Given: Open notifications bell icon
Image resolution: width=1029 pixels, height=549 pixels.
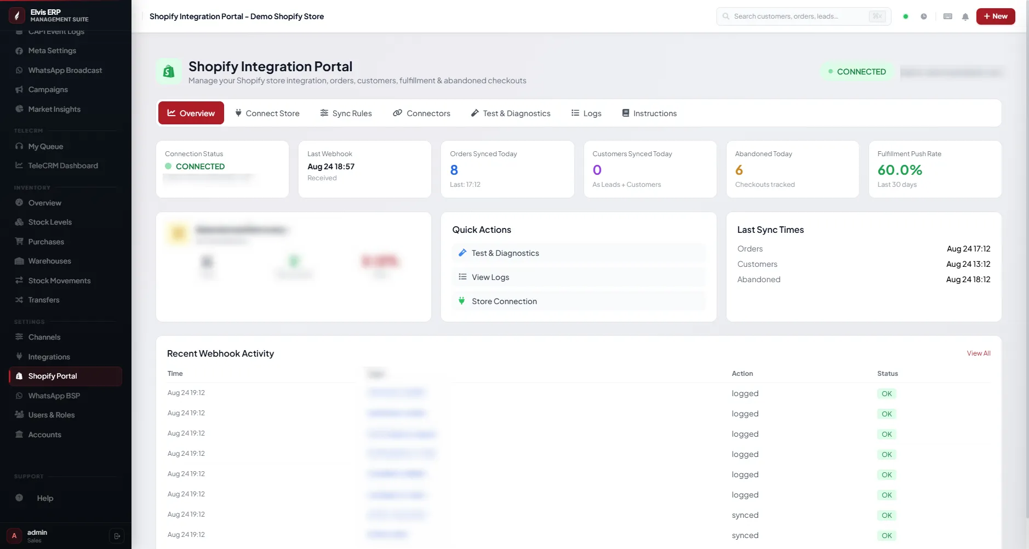Looking at the screenshot, I should (x=965, y=16).
